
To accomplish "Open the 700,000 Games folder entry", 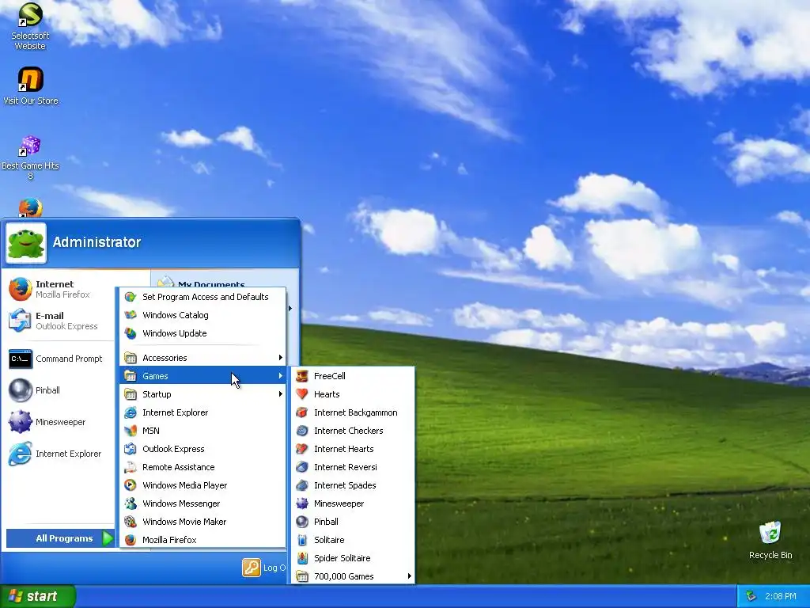I will [353, 576].
